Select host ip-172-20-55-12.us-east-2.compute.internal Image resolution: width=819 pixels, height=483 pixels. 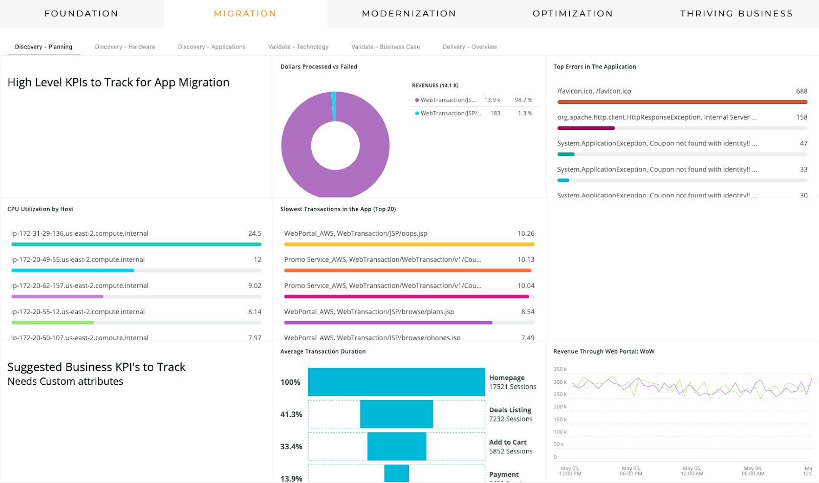click(x=136, y=316)
